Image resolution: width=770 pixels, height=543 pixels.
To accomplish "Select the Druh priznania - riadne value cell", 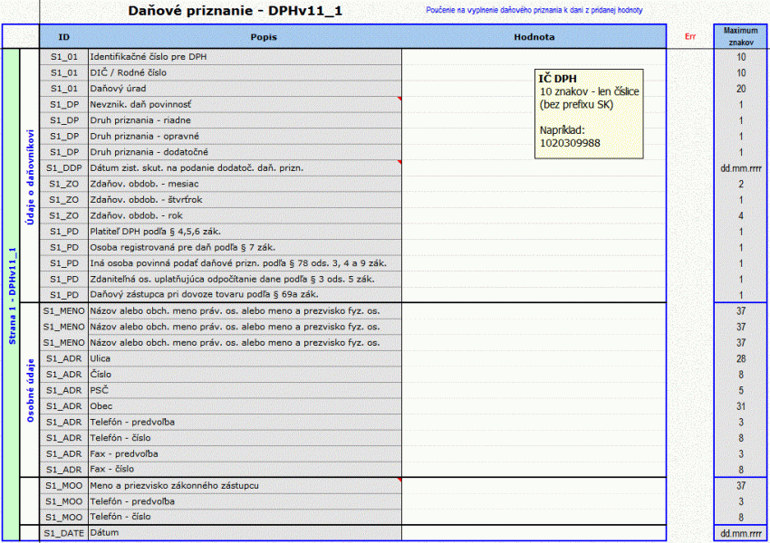I will [x=534, y=120].
